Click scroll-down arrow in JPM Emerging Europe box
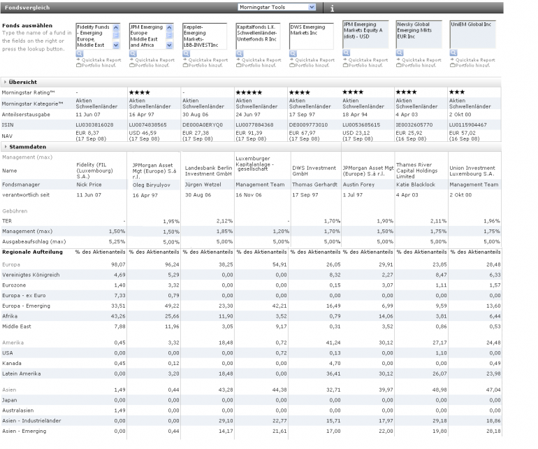This screenshot has height=449, width=538. point(170,45)
